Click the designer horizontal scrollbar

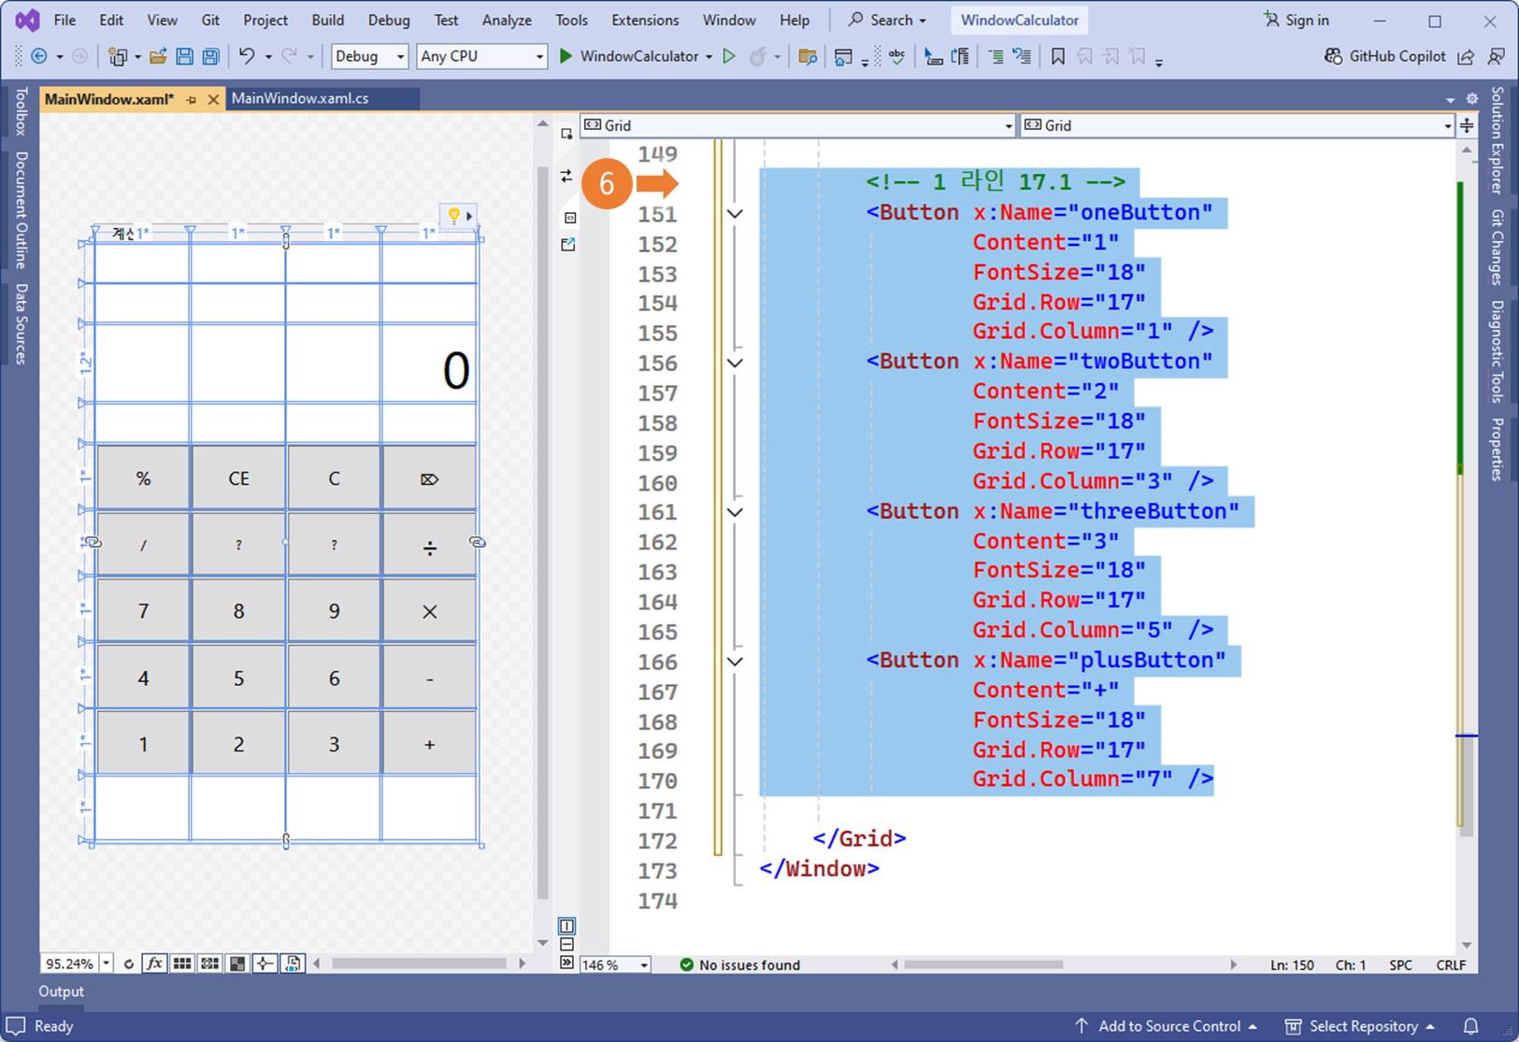click(419, 963)
